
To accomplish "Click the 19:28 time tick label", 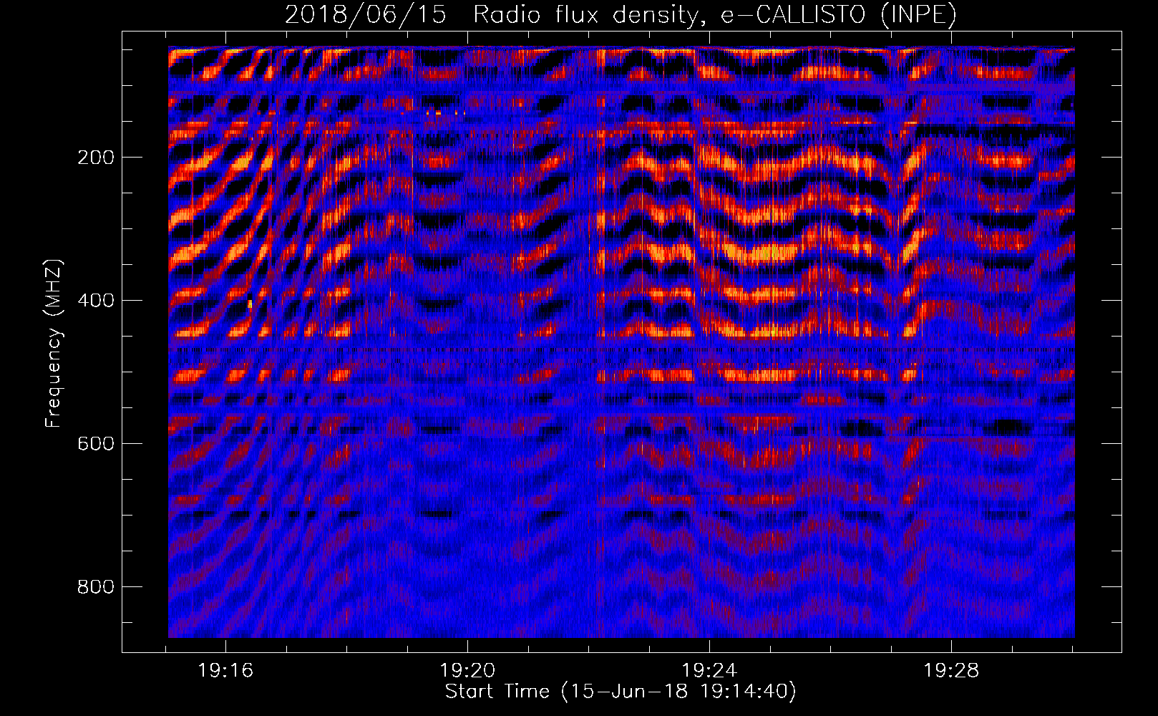I will pos(951,671).
